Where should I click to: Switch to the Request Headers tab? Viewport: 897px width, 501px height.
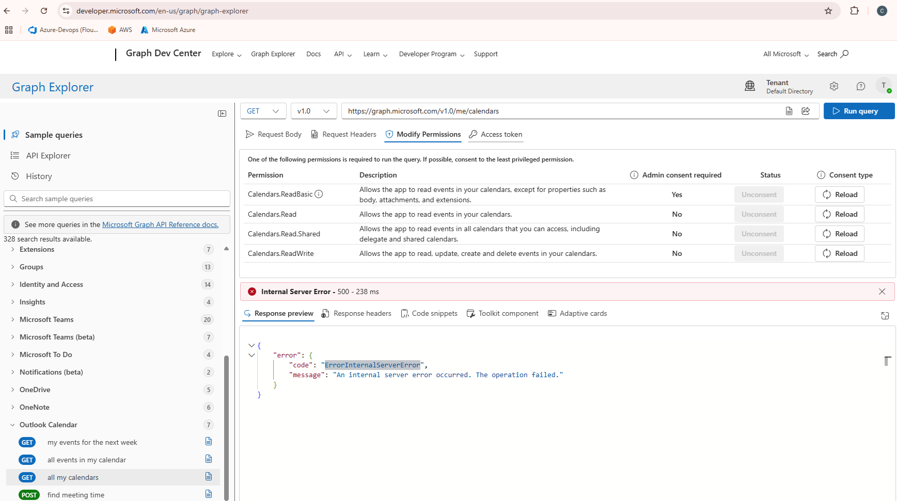click(343, 134)
